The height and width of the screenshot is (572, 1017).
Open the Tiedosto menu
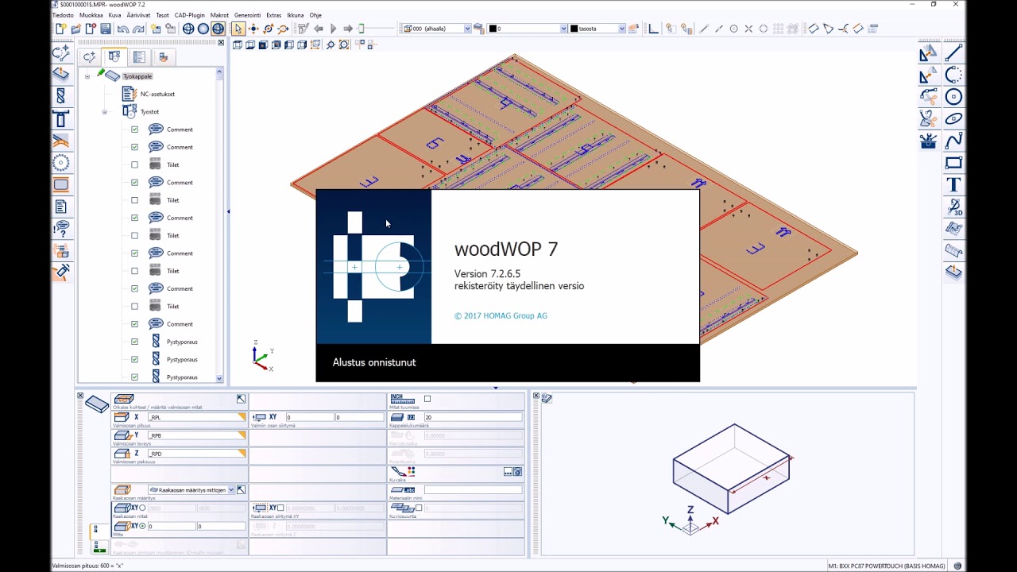click(63, 15)
